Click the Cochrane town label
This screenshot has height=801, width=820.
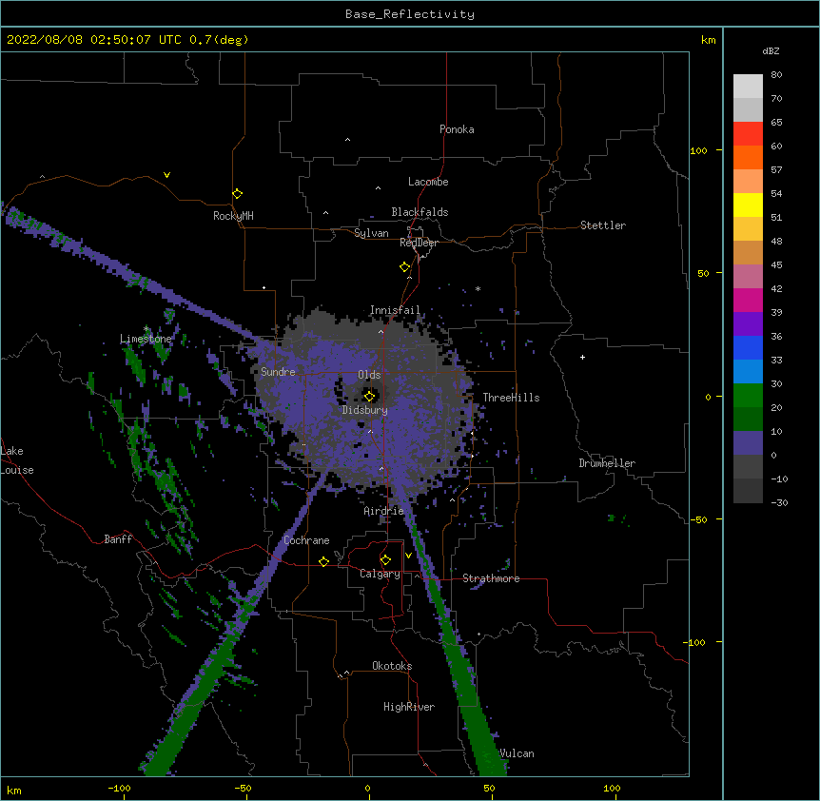pos(306,540)
